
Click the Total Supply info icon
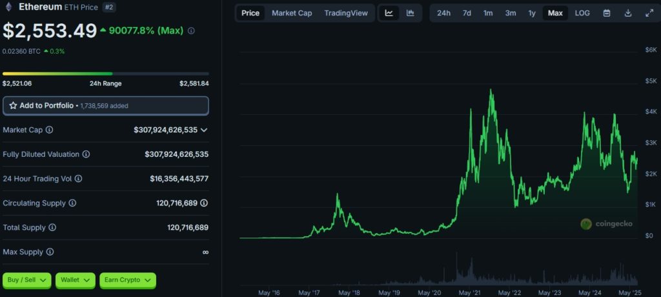coord(52,227)
